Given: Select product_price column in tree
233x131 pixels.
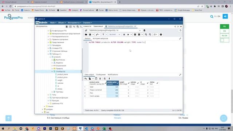Looking at the screenshot, I should (x=62, y=78).
